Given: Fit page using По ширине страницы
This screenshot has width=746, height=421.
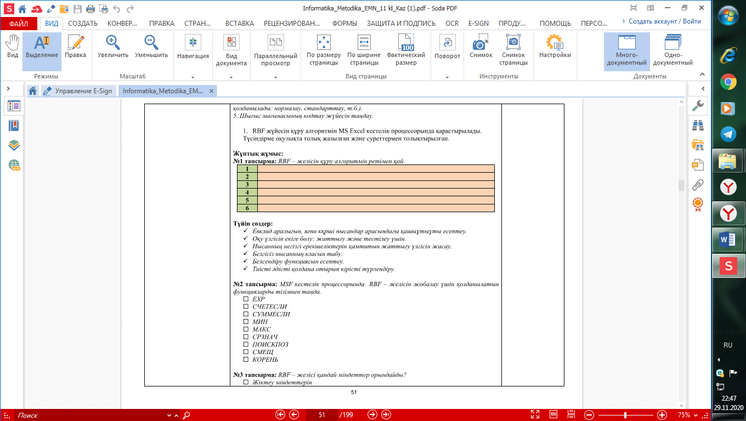Looking at the screenshot, I should pos(364,49).
